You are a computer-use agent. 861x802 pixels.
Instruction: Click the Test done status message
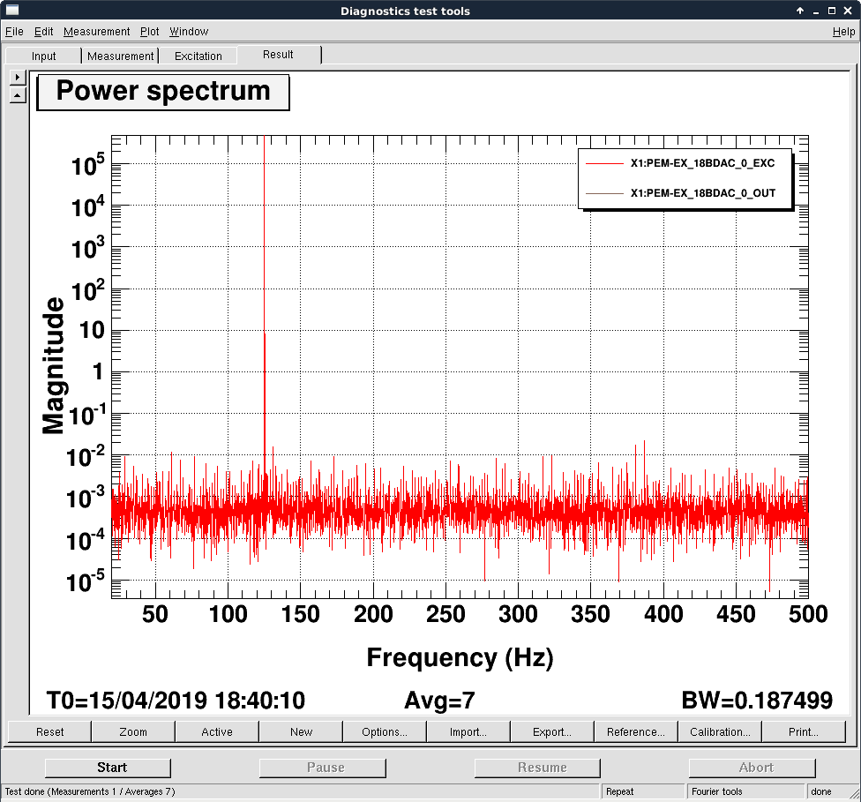coord(90,791)
